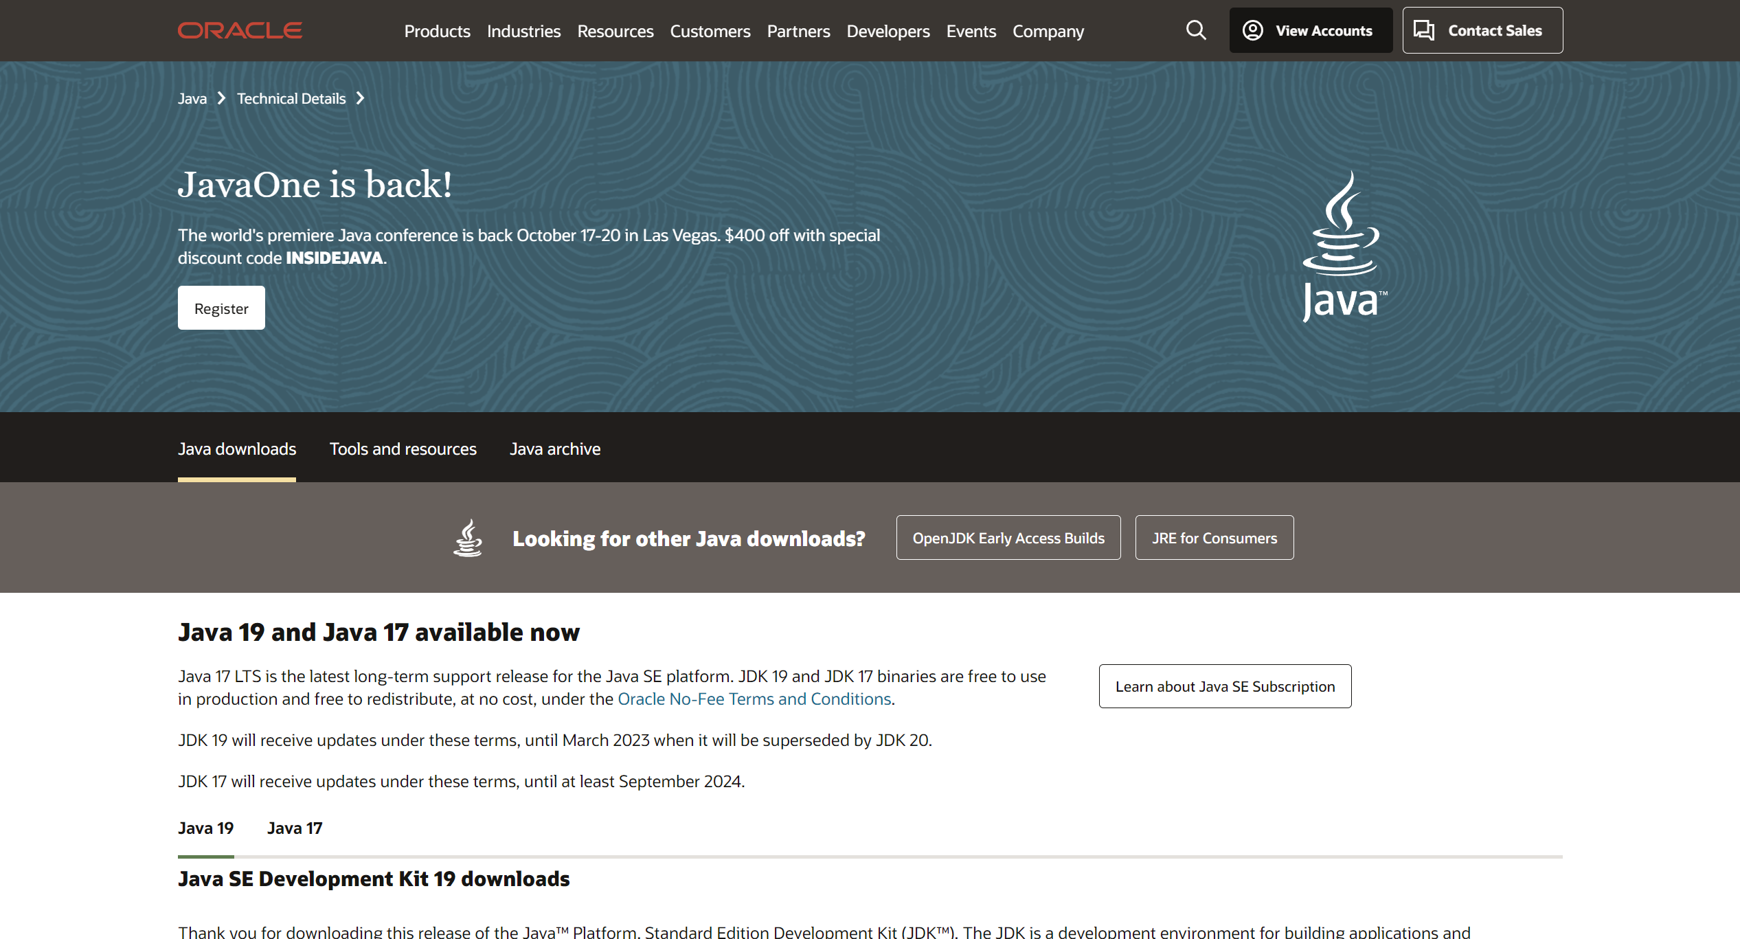Click the chevron after Java breadcrumb
Image resolution: width=1740 pixels, height=939 pixels.
(x=221, y=98)
